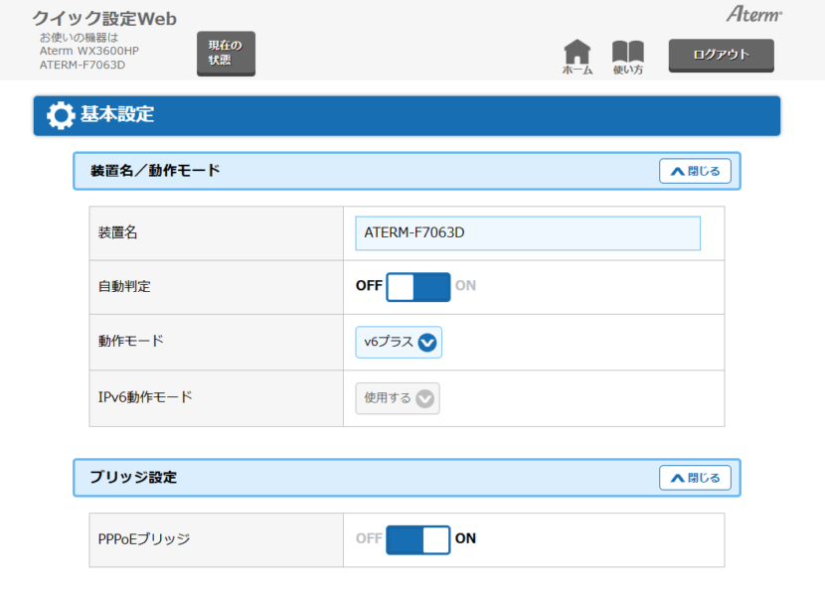Click the クイック設定Web title
The image size is (825, 594).
tap(104, 19)
